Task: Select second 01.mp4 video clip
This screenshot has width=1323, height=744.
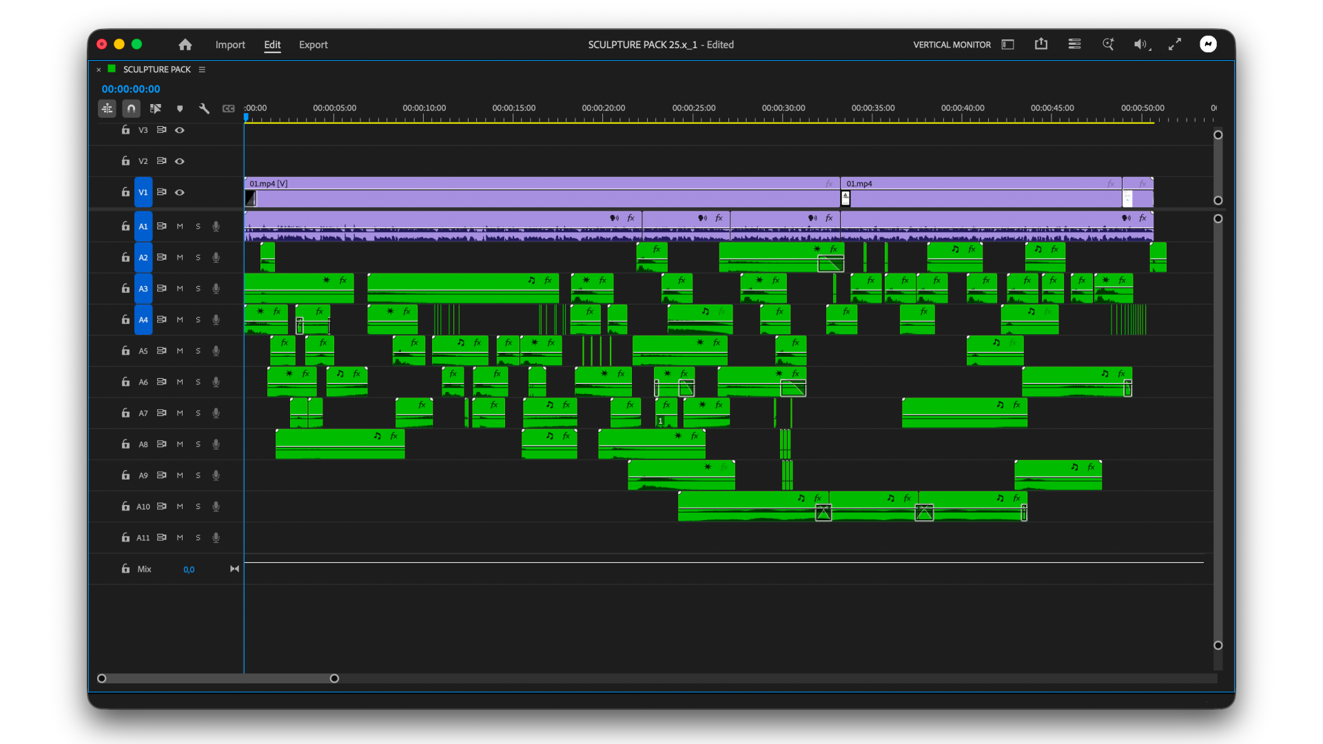Action: 981,192
